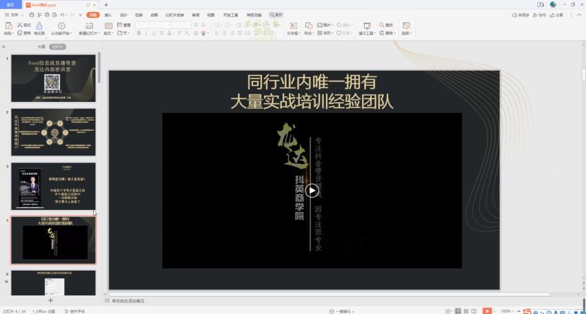The width and height of the screenshot is (586, 314).
Task: Switch sidebar to Outline view
Action: (41, 47)
